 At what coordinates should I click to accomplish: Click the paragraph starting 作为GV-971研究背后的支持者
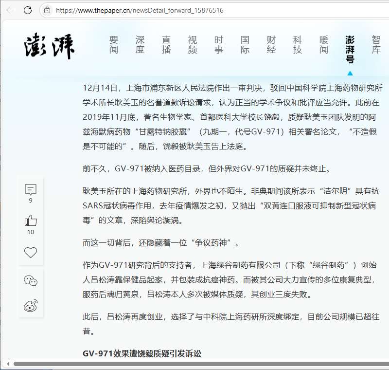click(x=230, y=280)
